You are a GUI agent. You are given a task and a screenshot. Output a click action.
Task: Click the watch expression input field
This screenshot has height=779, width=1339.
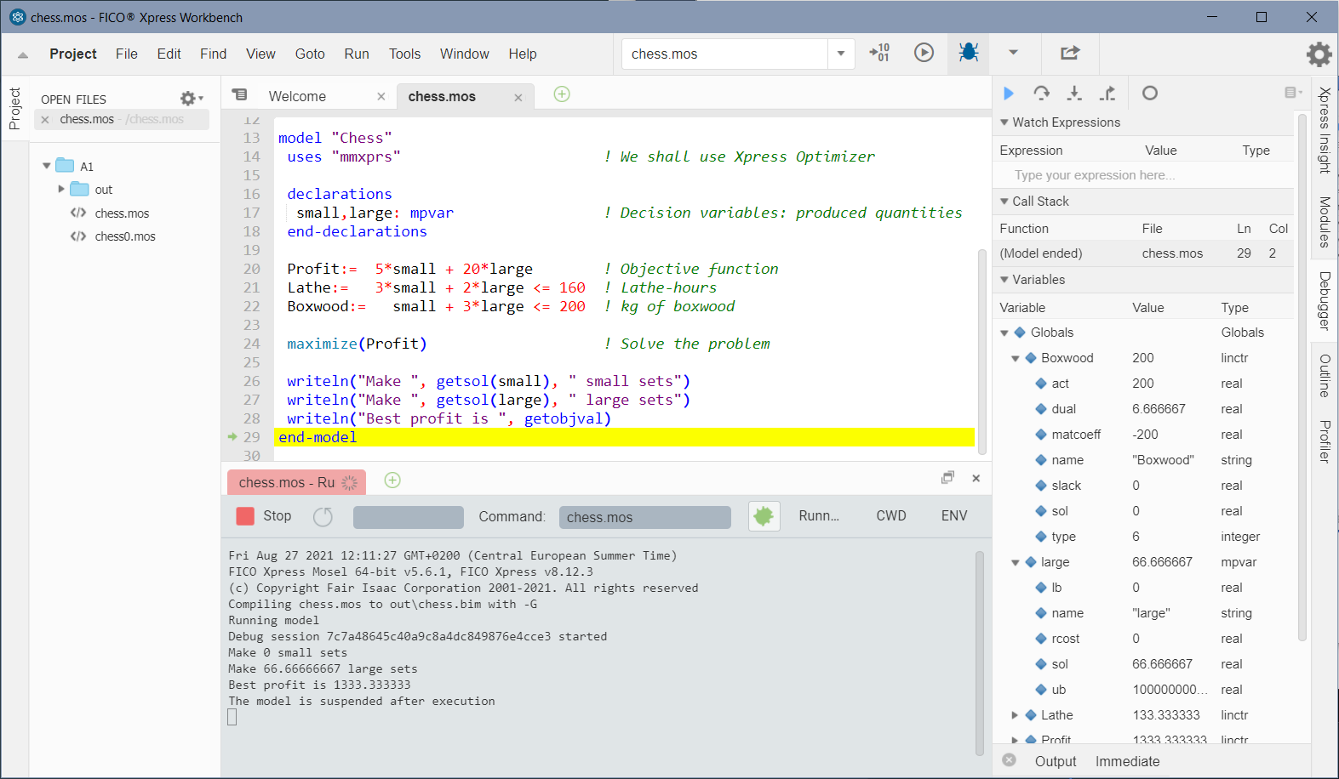click(1143, 175)
